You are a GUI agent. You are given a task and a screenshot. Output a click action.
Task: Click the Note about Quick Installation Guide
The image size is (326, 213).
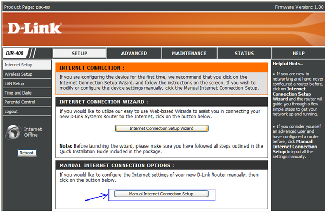(x=161, y=149)
